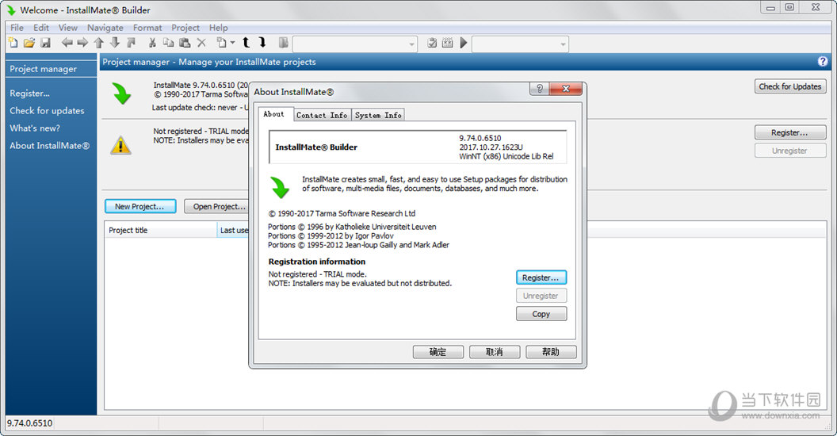The image size is (837, 436).
Task: Click the Run play triangle toolbar icon
Action: click(x=464, y=43)
